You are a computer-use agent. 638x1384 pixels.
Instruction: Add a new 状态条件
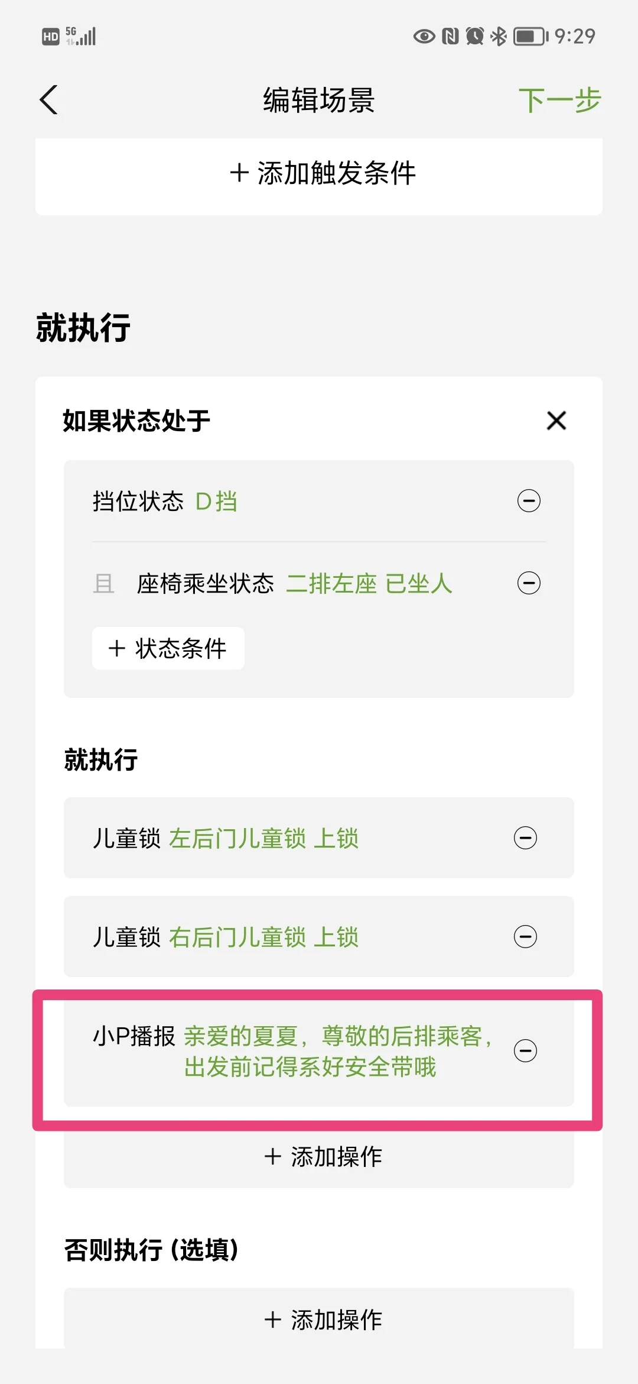[168, 648]
